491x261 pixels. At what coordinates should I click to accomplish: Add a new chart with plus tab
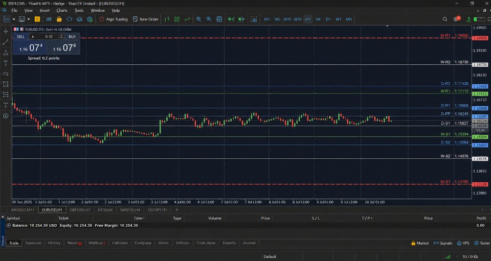(x=177, y=210)
